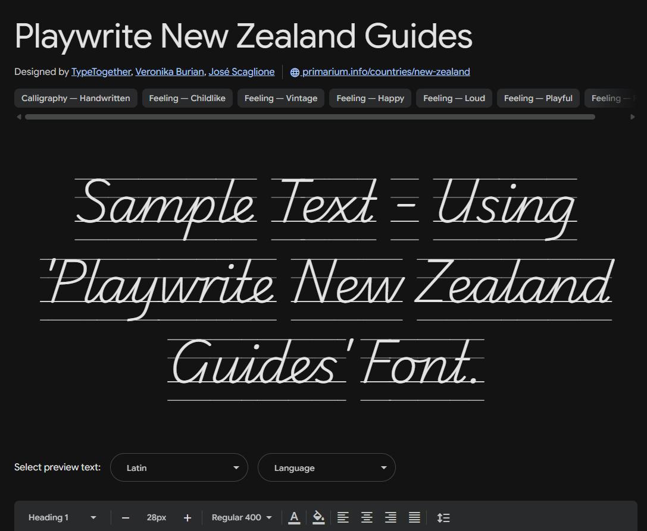Visit primarium.info/countries/new-zealand link

(386, 72)
